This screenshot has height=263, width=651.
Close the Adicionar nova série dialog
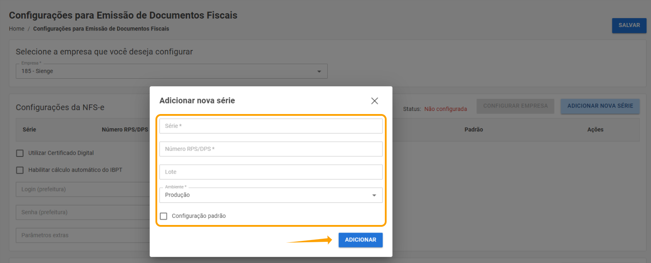click(x=375, y=101)
